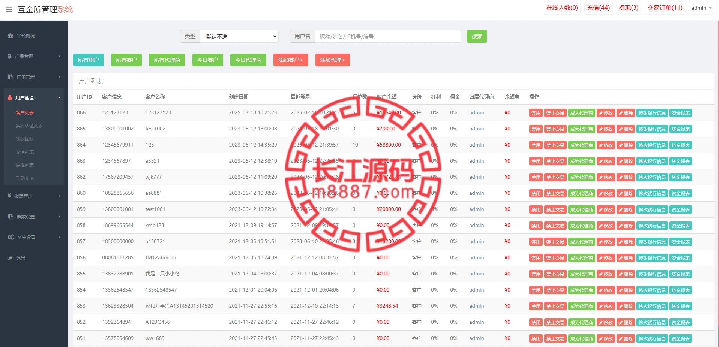Expand the 系统设置 submenu arrow
Viewport: 719px width, 347px height.
pyautogui.click(x=59, y=237)
